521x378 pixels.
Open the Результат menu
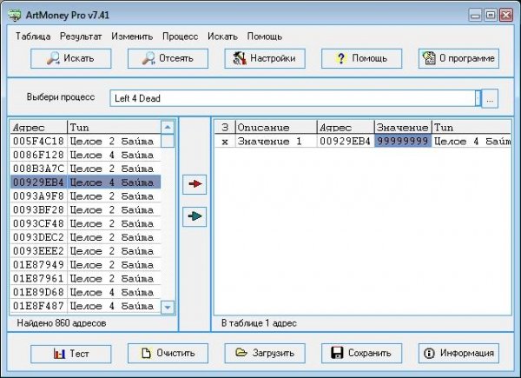point(81,36)
